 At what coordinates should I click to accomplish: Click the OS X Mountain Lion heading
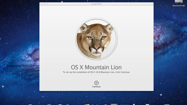[96, 67]
